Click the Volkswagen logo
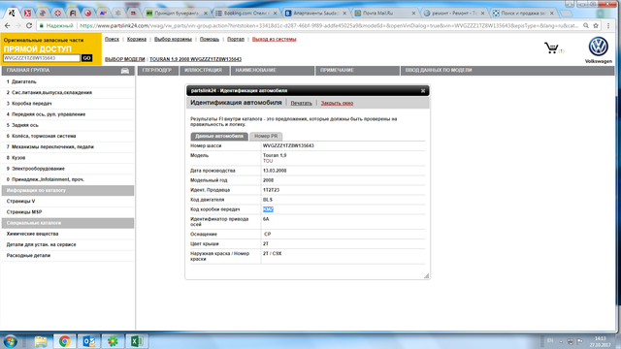 pos(598,48)
